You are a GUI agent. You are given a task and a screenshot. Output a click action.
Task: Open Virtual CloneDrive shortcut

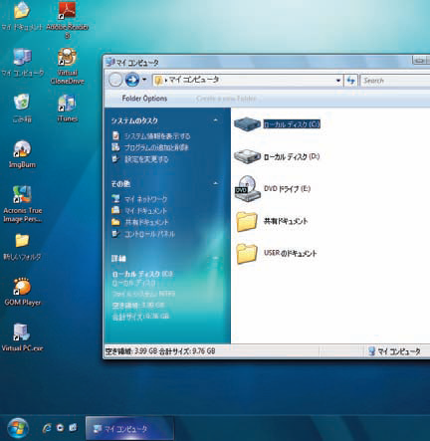point(68,66)
